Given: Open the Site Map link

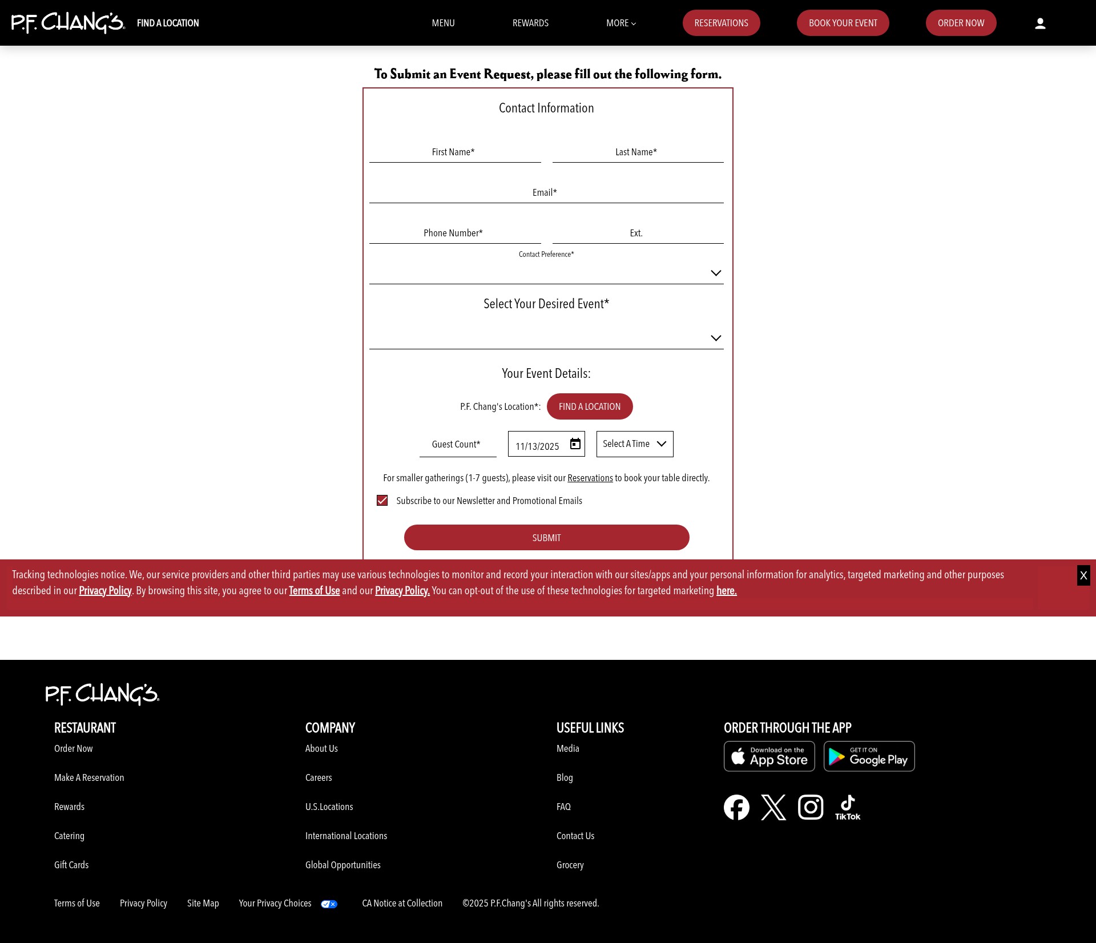Looking at the screenshot, I should coord(203,903).
